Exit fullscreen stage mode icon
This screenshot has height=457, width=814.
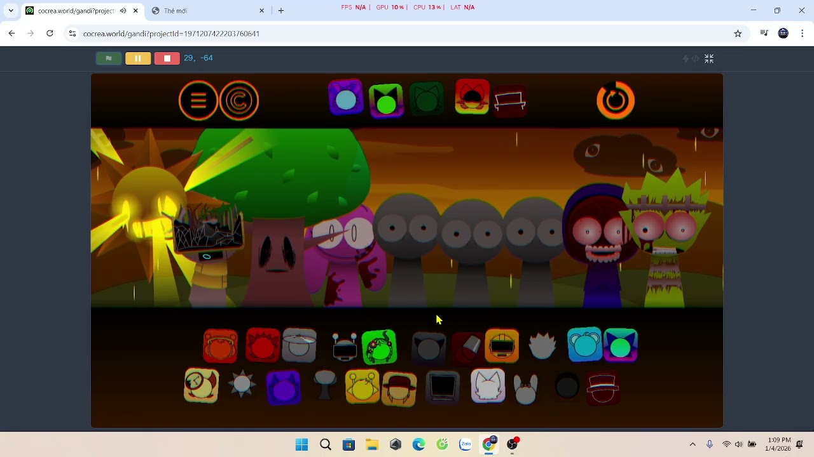click(709, 58)
